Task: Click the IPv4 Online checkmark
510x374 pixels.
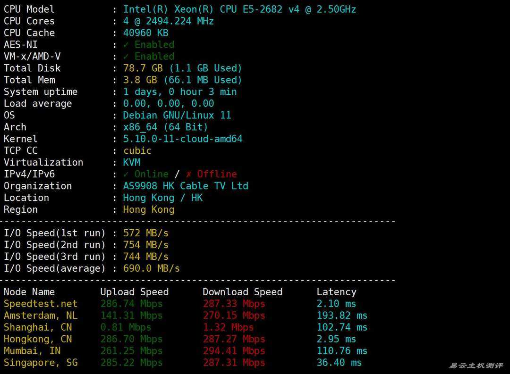Action: (x=126, y=175)
